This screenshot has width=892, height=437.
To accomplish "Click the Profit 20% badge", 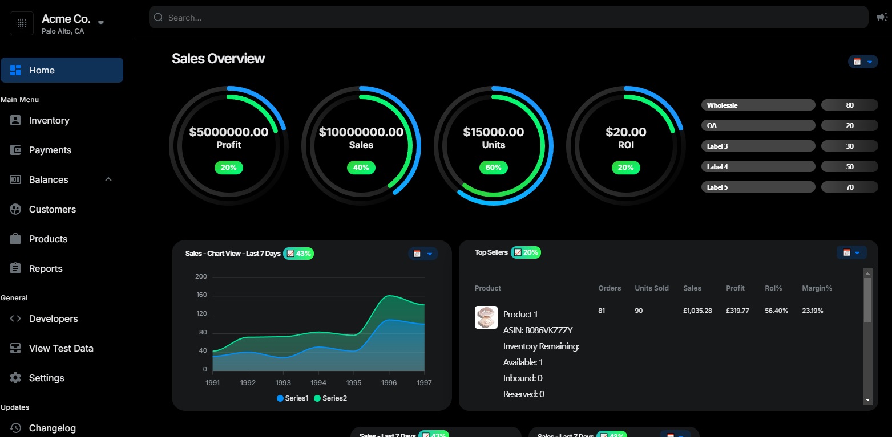I will [x=229, y=168].
